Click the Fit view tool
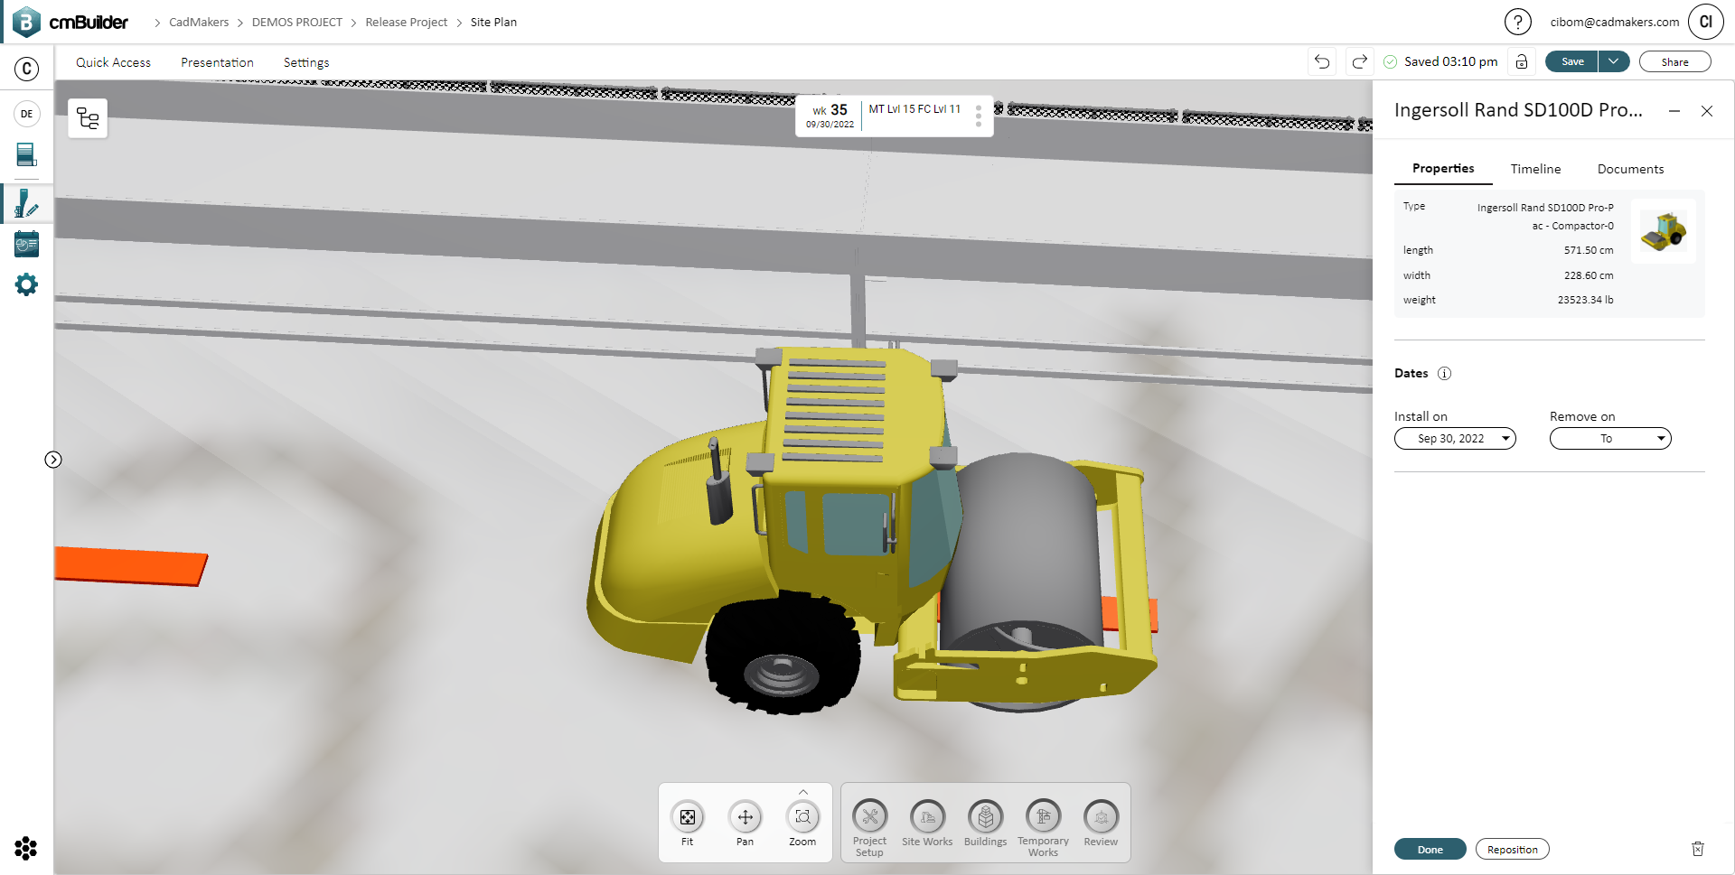Image resolution: width=1735 pixels, height=875 pixels. point(688,824)
